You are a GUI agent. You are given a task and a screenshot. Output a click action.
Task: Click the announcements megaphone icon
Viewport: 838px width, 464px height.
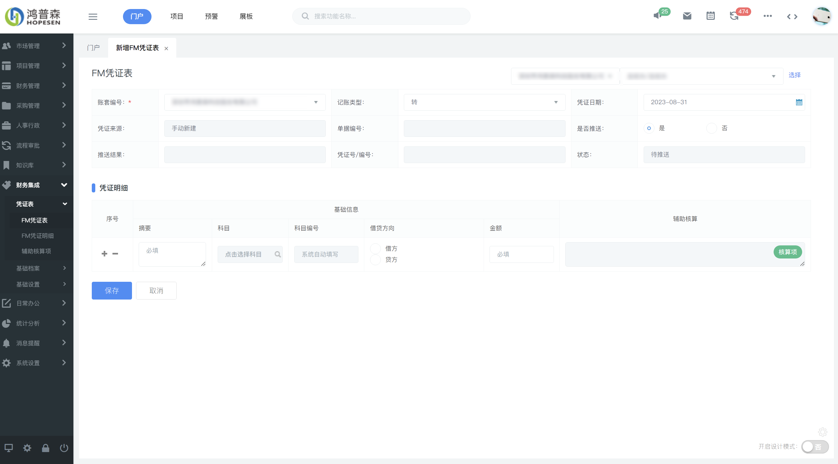click(x=657, y=16)
